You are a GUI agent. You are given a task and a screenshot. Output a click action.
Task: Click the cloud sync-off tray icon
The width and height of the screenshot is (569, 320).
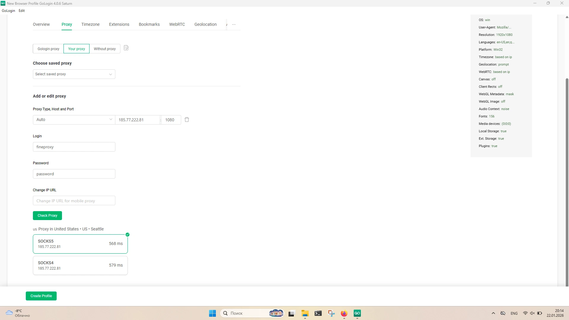(x=503, y=313)
